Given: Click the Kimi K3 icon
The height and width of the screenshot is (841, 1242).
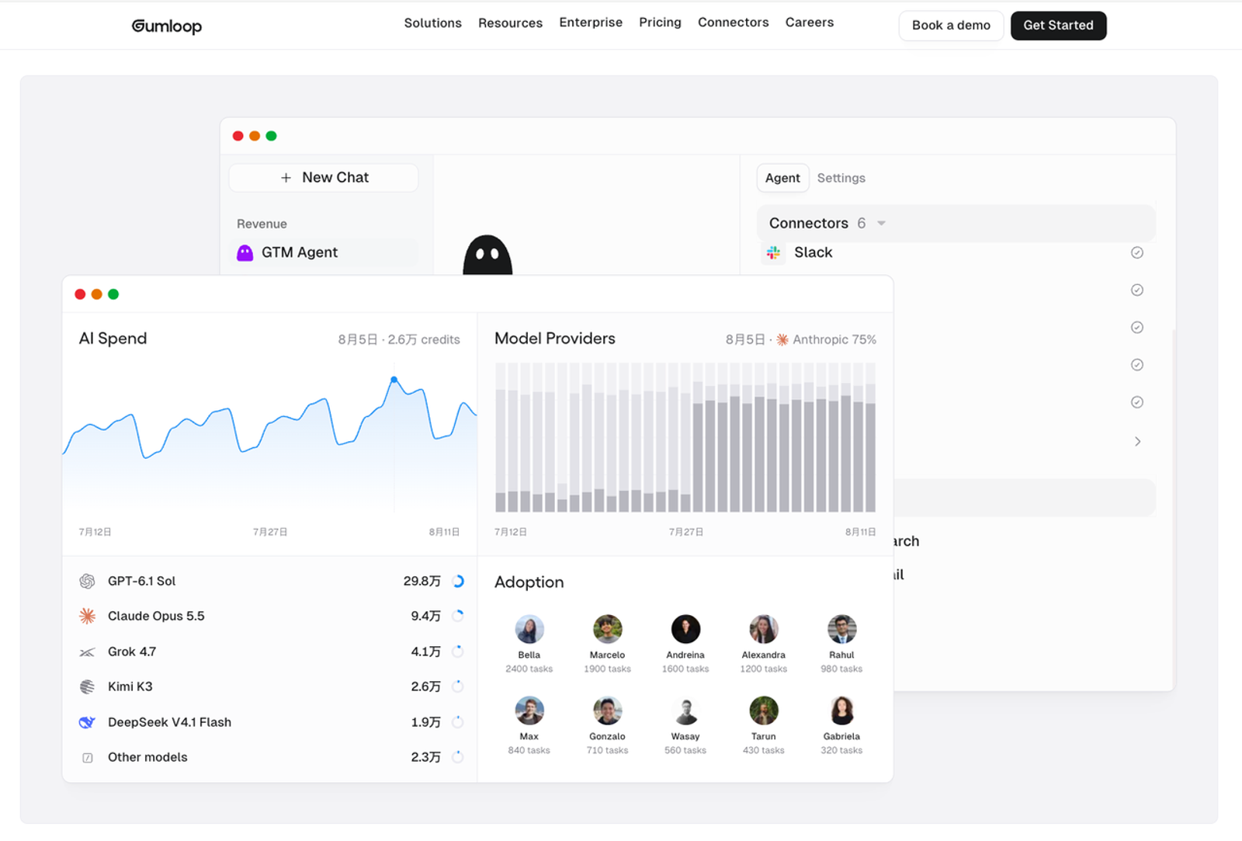Looking at the screenshot, I should click(87, 686).
